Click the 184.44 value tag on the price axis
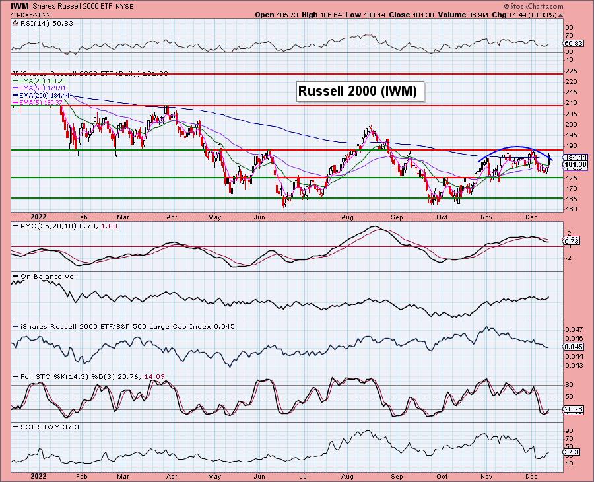 pos(575,157)
